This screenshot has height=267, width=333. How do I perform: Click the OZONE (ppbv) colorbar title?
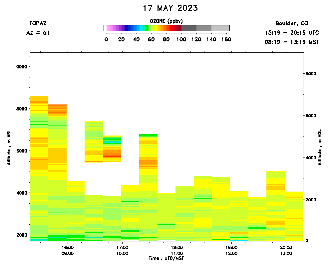point(166,21)
